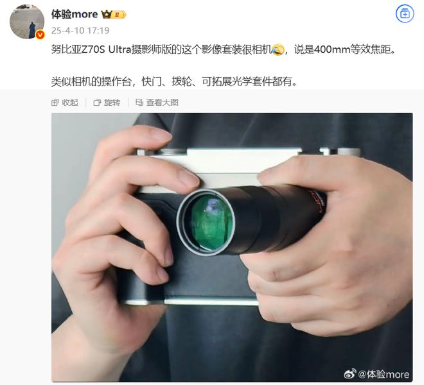Click the crown membership level badge
The image size is (424, 385).
[113, 14]
